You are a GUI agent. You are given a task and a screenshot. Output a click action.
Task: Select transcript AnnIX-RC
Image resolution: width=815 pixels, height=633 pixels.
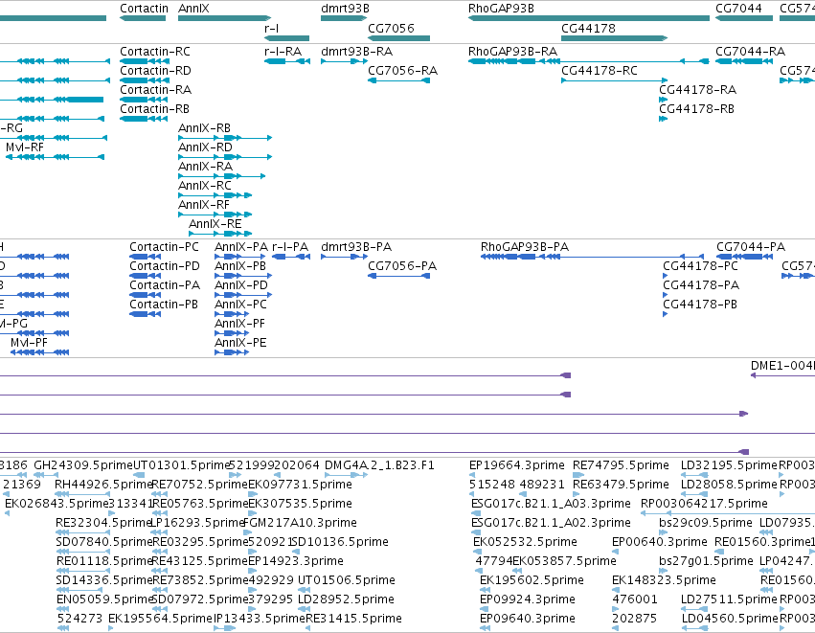click(205, 186)
